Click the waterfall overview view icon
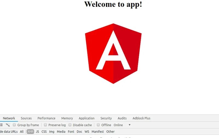The image size is (219, 138). coord(8,125)
